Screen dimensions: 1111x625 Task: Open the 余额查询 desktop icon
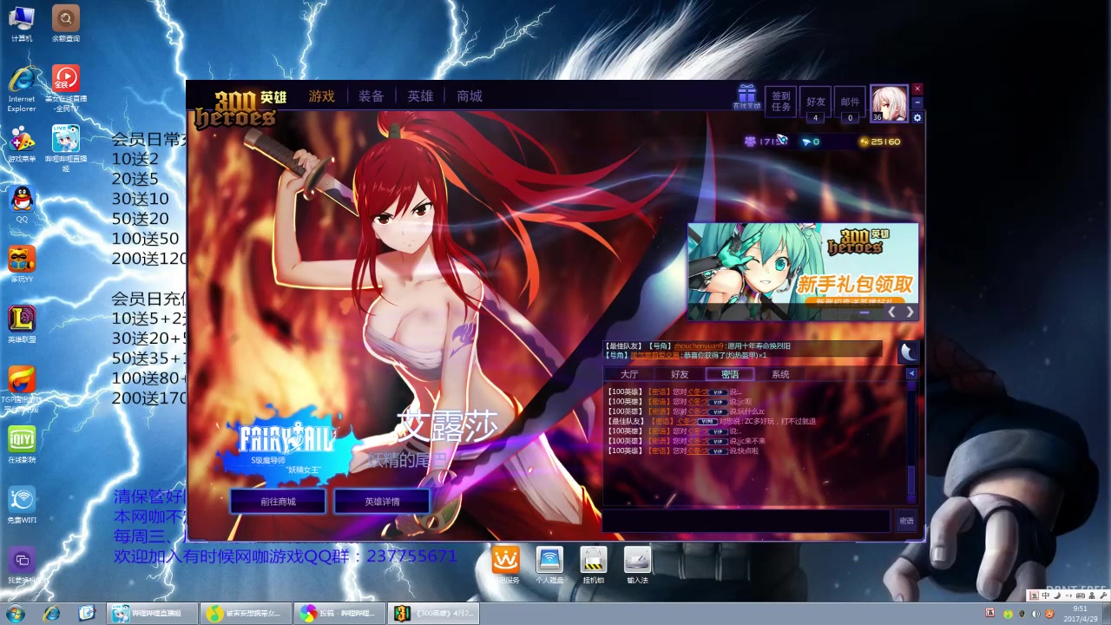click(x=66, y=23)
